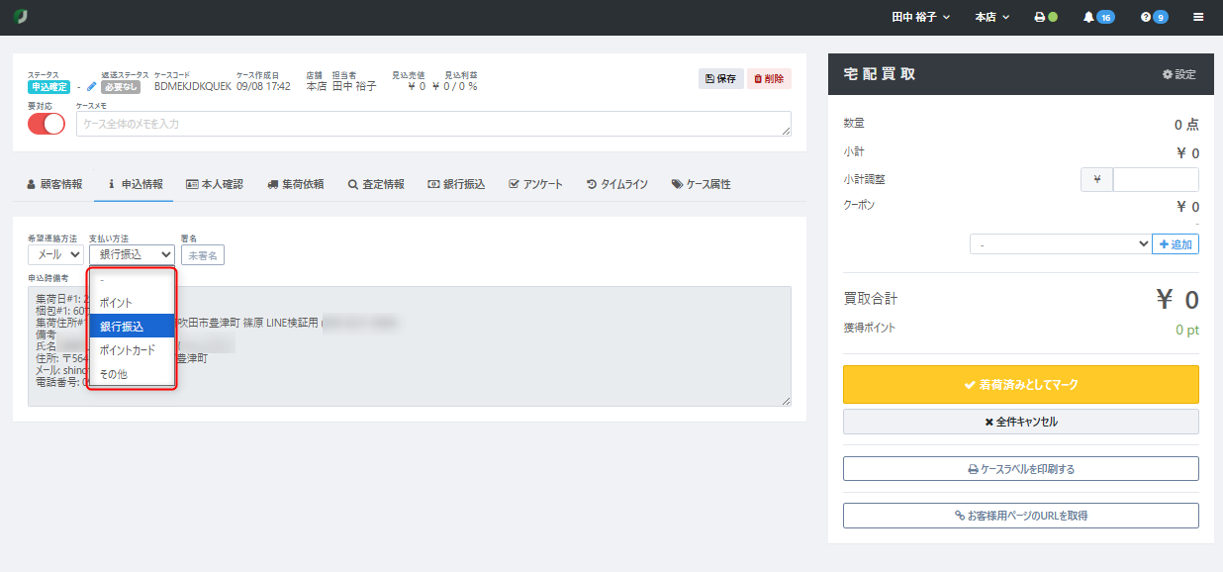Open the 設定 gear settings
Image resolution: width=1223 pixels, height=572 pixels.
tap(1179, 74)
